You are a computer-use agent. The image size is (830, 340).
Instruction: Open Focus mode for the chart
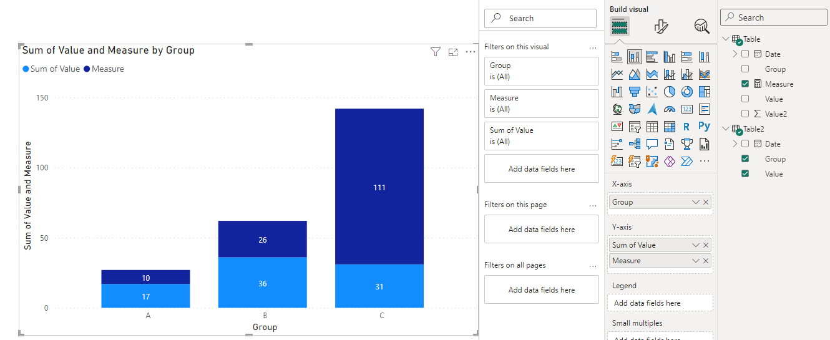tap(453, 52)
